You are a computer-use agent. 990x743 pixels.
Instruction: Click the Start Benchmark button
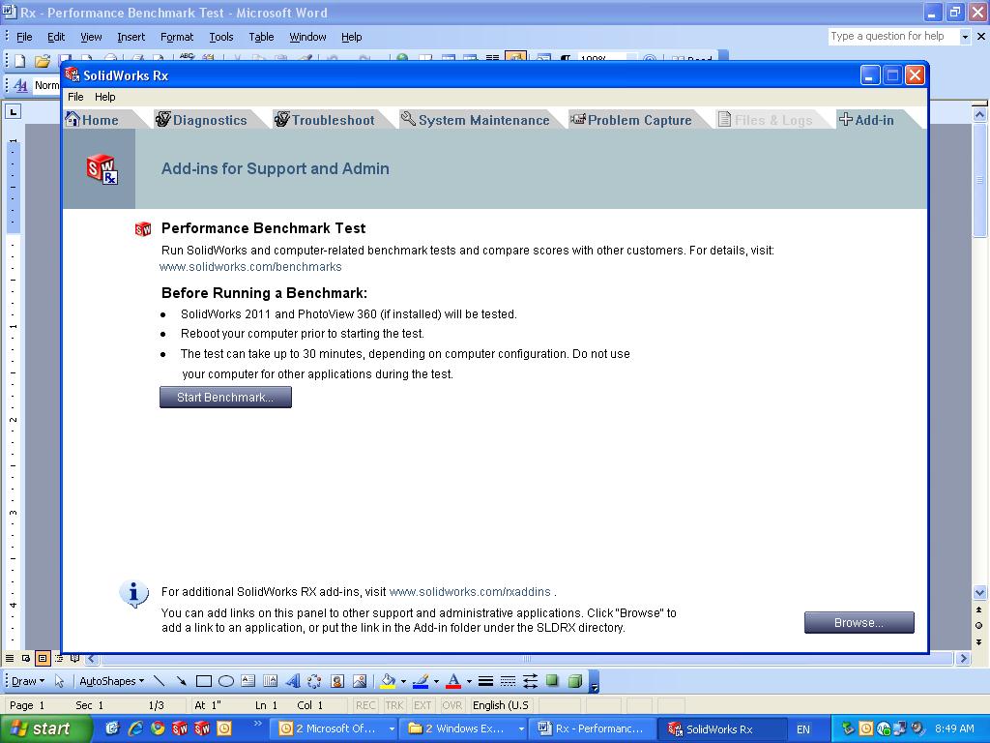click(225, 398)
